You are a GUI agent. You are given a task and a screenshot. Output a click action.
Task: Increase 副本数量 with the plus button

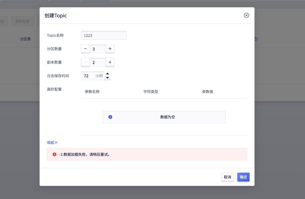tap(110, 62)
